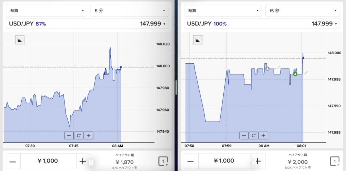Decrease the left panel investment amount
The image size is (346, 171).
[x=13, y=161]
